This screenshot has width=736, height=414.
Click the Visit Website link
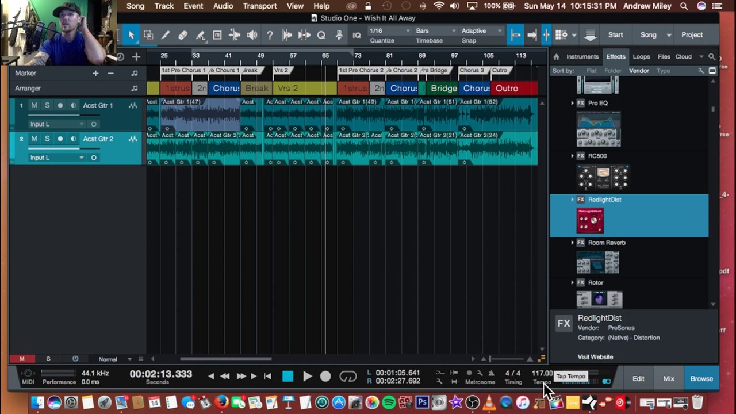(595, 357)
